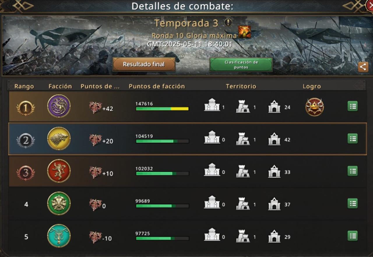Select the purple dragon faction emblem
This screenshot has height=257, width=373.
click(59, 106)
